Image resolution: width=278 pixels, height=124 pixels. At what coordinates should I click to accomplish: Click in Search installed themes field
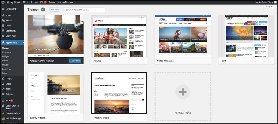point(84,10)
